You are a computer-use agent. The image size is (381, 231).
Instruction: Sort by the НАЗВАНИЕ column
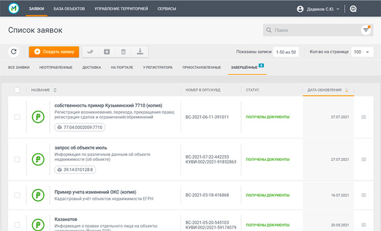point(44,90)
